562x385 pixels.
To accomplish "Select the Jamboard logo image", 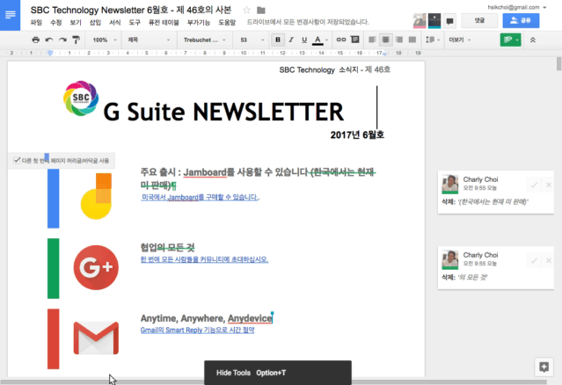I will (96, 196).
